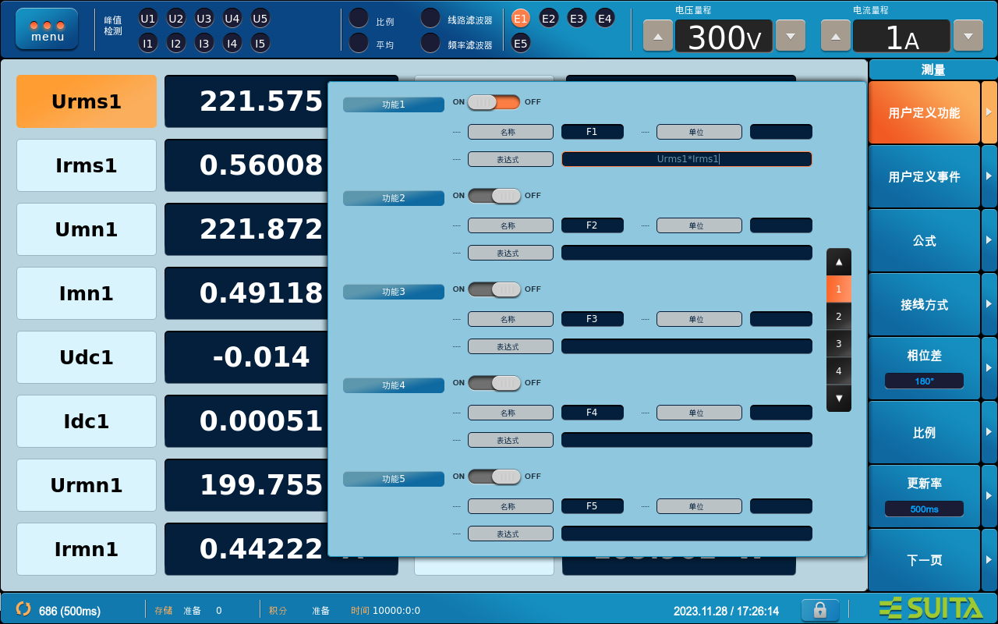Decrease the voltage range with down arrow

(791, 36)
